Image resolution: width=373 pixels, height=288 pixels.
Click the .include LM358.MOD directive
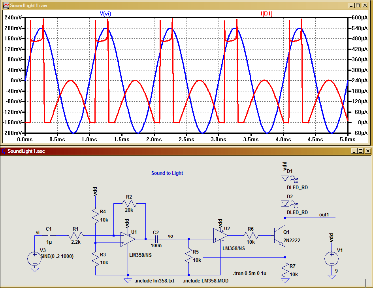(x=205, y=281)
